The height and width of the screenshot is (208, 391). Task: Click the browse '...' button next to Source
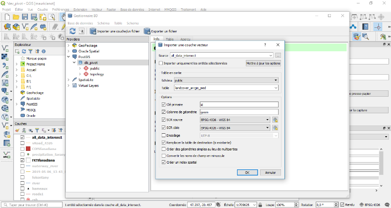click(x=278, y=56)
